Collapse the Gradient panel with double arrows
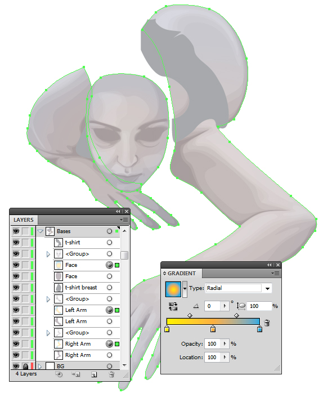The height and width of the screenshot is (402, 323). [x=269, y=265]
